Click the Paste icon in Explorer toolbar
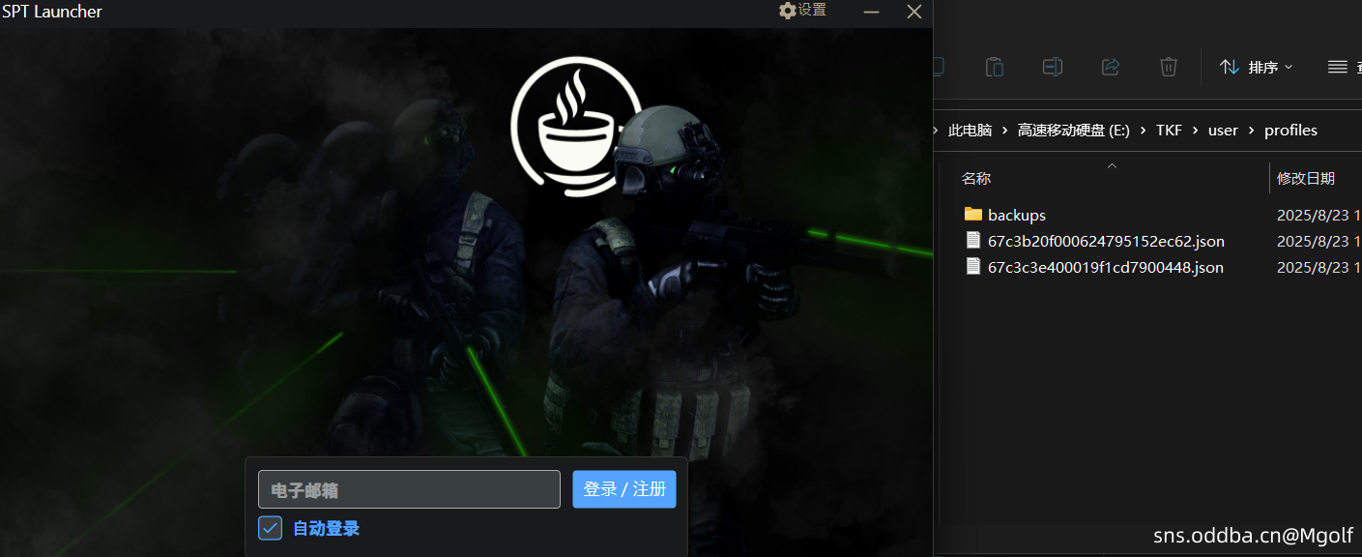 coord(994,67)
